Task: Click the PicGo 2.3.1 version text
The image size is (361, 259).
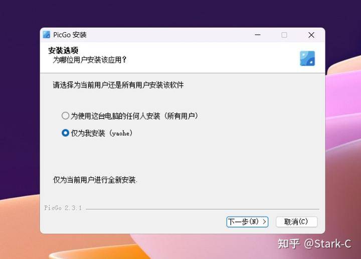Action: (x=63, y=208)
